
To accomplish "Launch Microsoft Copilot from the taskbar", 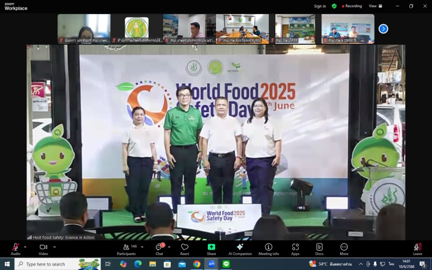I will click(x=123, y=264).
